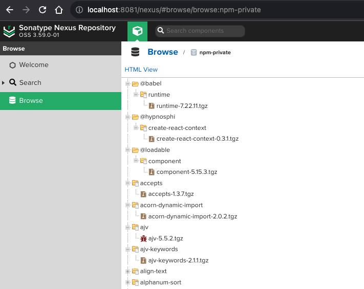Collapse the @babel tree node

click(x=127, y=83)
